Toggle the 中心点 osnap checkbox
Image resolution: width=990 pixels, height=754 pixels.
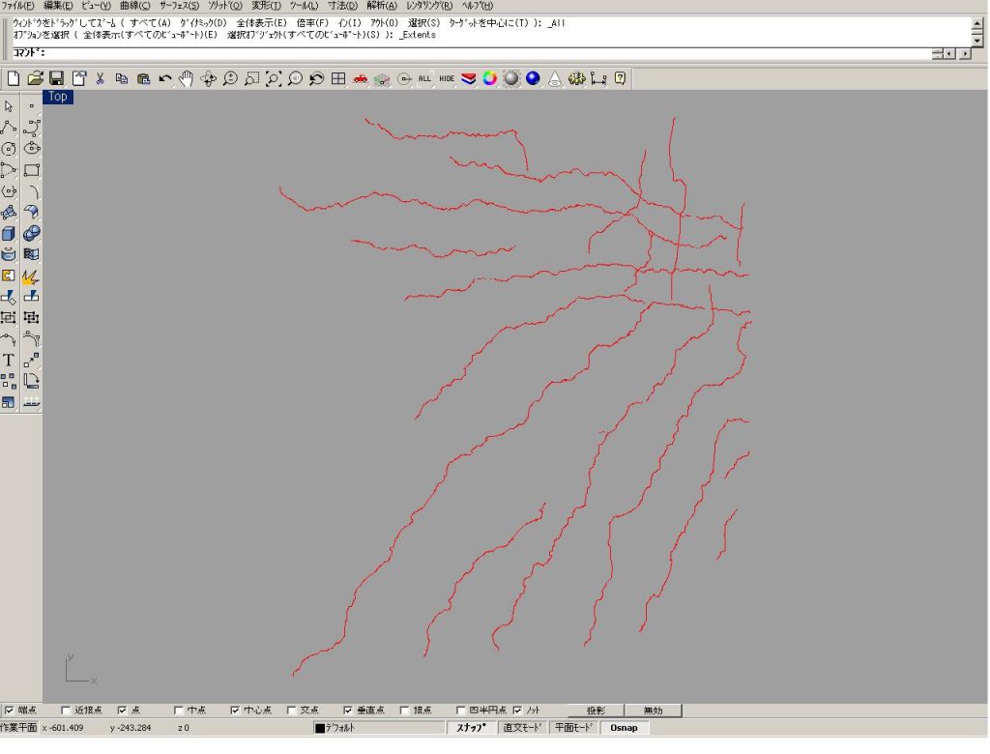[235, 710]
